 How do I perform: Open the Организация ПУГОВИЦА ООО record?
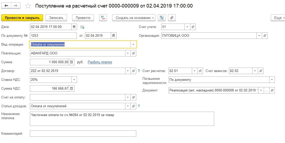point(265,36)
